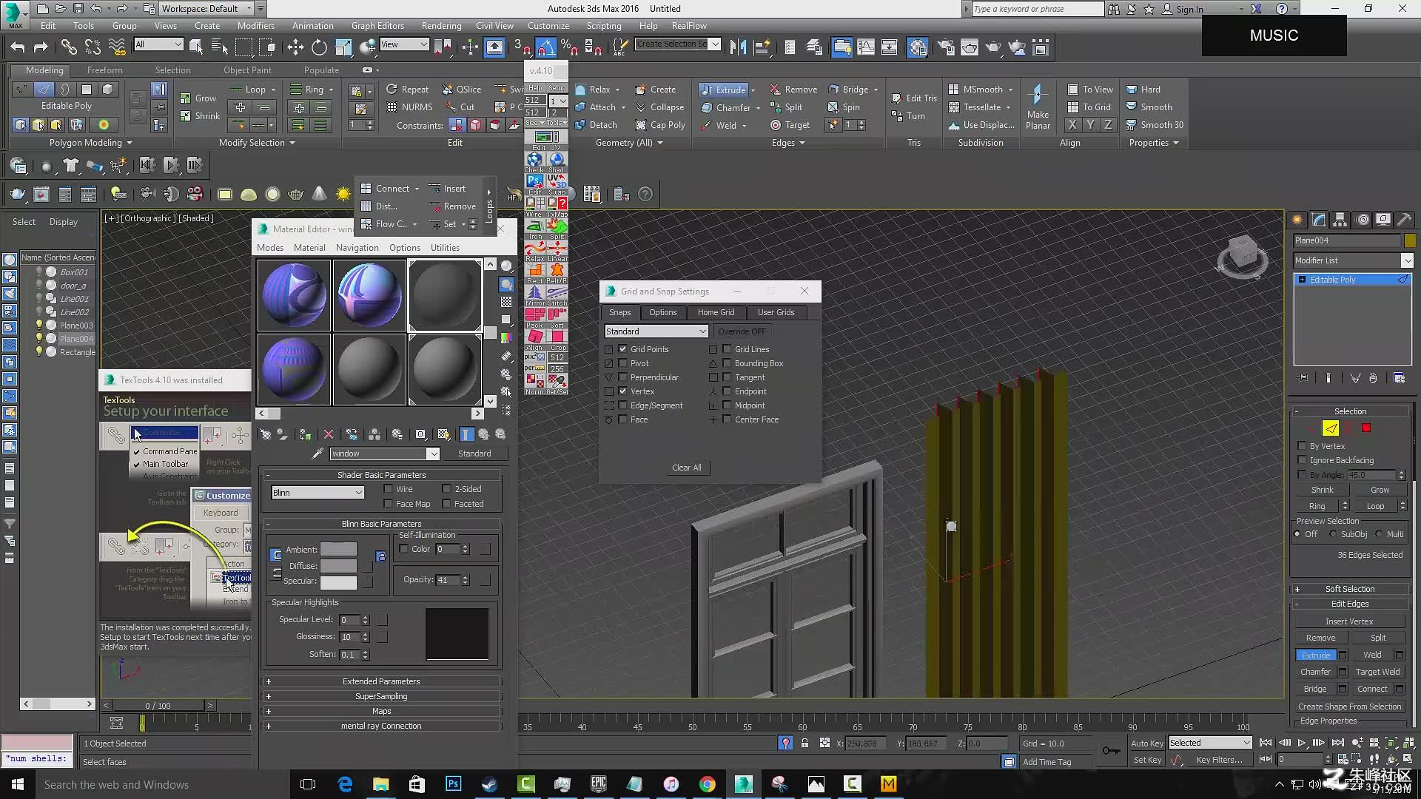Toggle the Vertex snap checkbox
1421x799 pixels.
[623, 391]
